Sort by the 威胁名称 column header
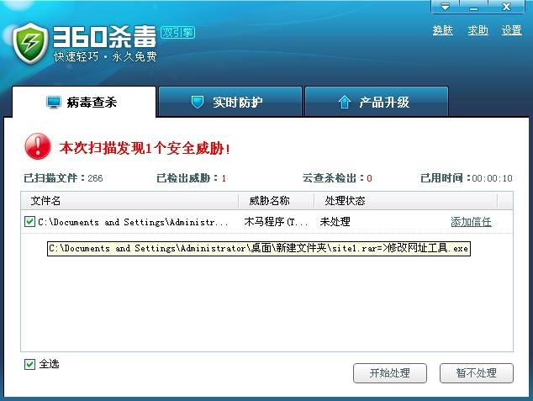Viewport: 533px width, 401px height. pos(276,200)
